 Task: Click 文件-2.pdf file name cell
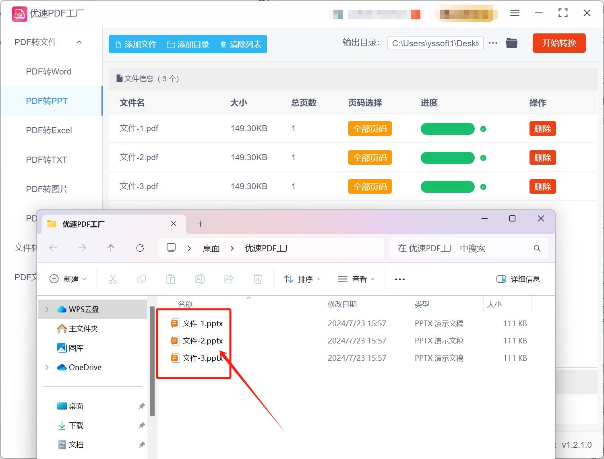coord(139,157)
